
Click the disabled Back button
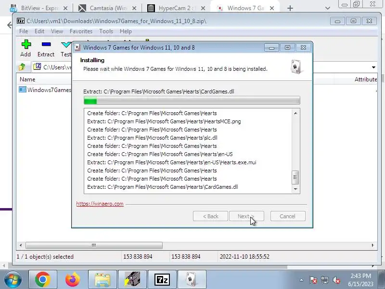(x=210, y=216)
